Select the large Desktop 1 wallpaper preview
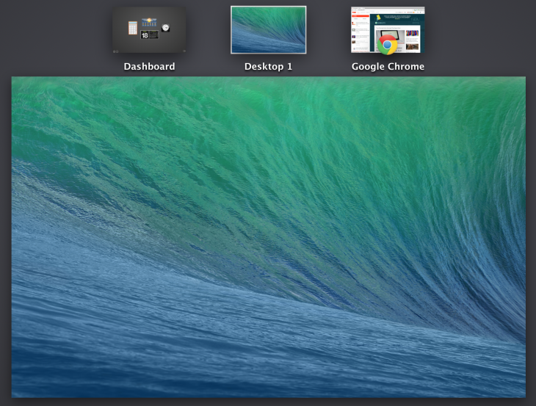The image size is (536, 406). (268, 237)
